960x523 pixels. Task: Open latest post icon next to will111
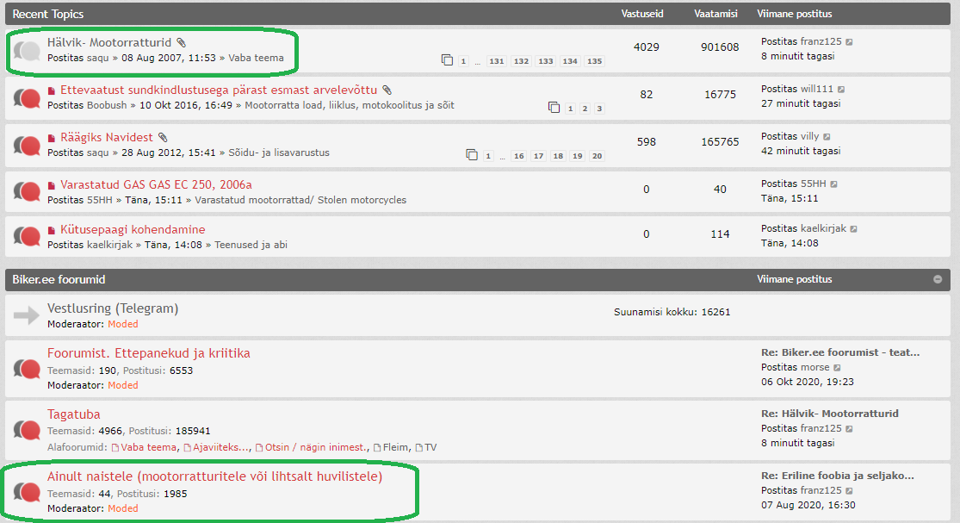click(841, 90)
